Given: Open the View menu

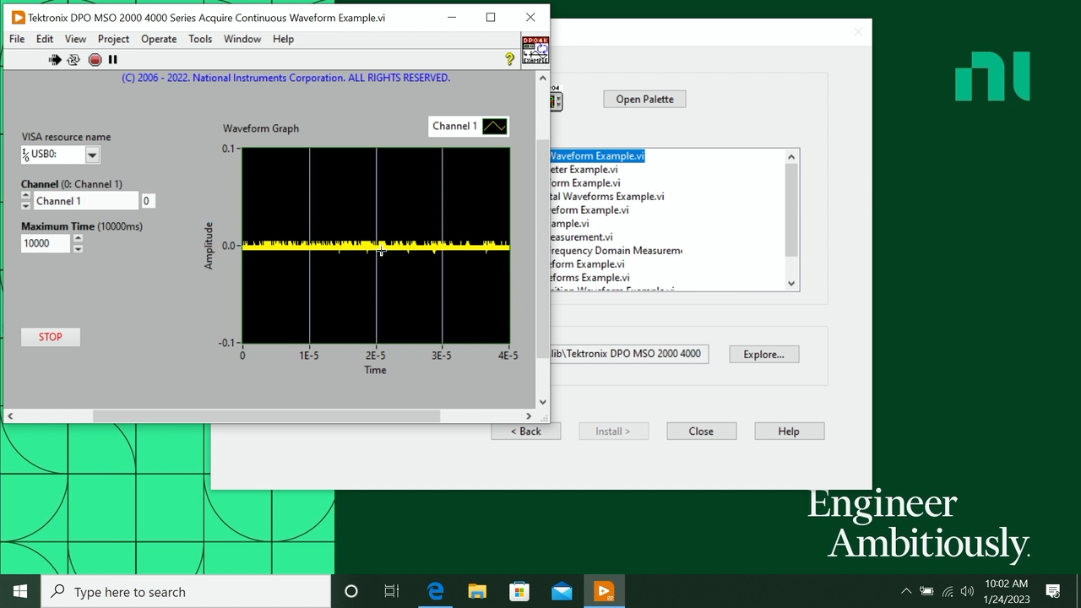Looking at the screenshot, I should [75, 39].
